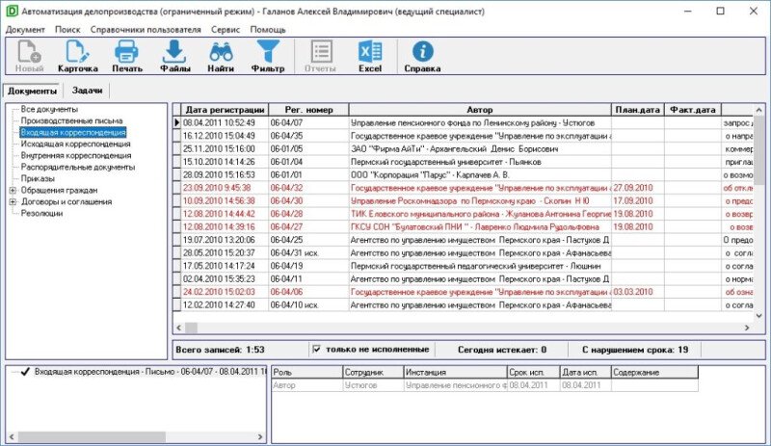Open the Сервис menu
Image resolution: width=771 pixels, height=446 pixels.
226,30
